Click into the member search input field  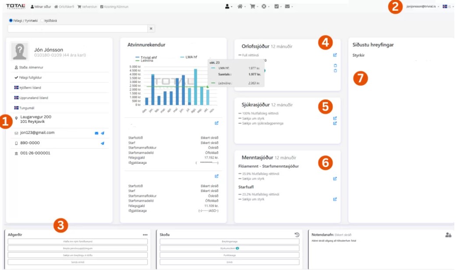click(x=77, y=28)
